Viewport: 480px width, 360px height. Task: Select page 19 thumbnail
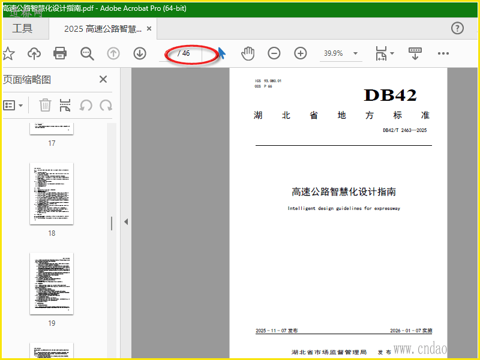[x=52, y=283]
